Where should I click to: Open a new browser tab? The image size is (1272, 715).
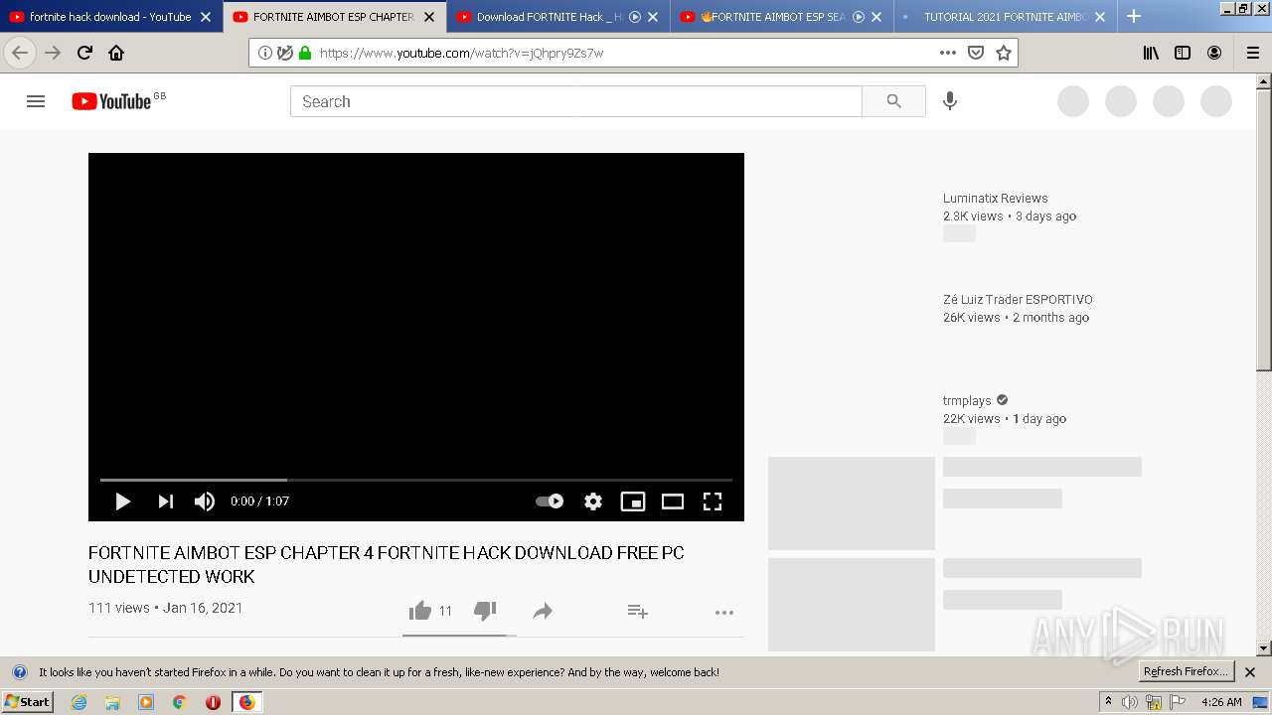pyautogui.click(x=1134, y=16)
